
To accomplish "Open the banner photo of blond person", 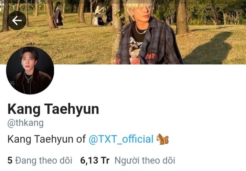I will point(123,32).
